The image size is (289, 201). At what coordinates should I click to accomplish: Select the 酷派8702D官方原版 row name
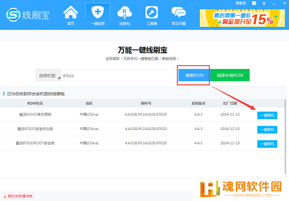pos(35,114)
